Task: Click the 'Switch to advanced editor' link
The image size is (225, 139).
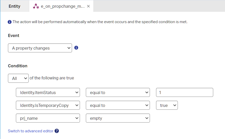Action: coord(30,131)
